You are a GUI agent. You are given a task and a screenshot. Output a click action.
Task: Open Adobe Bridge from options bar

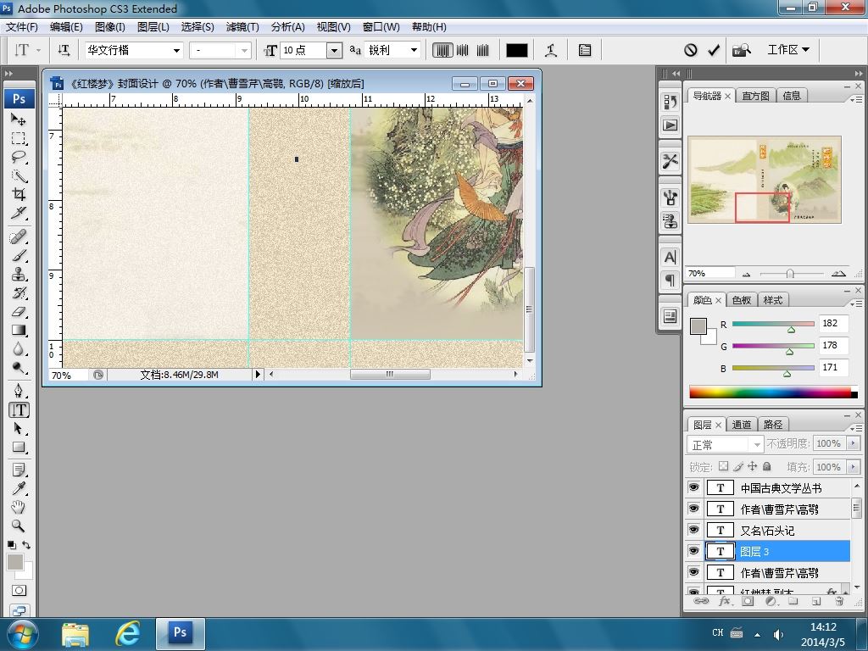pyautogui.click(x=742, y=50)
